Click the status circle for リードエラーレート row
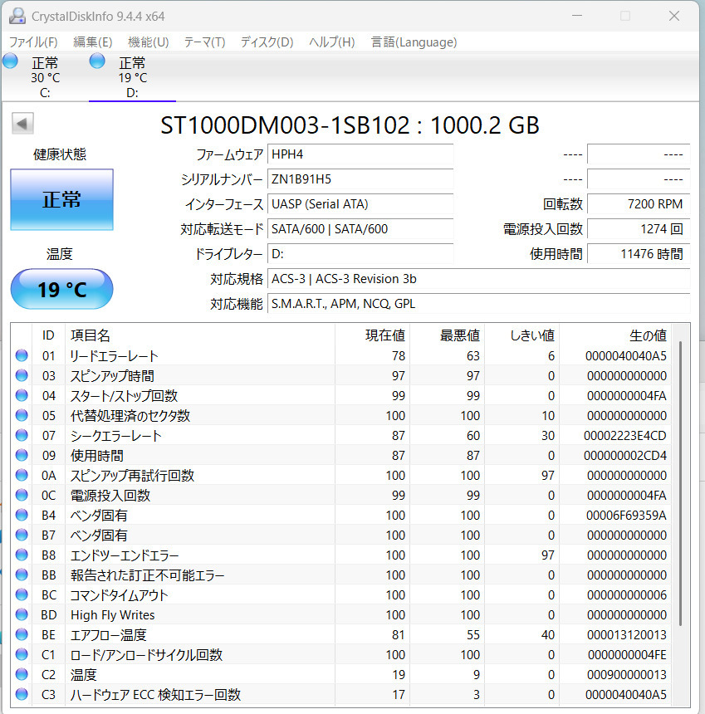Screen dimensions: 705x714 pyautogui.click(x=22, y=355)
